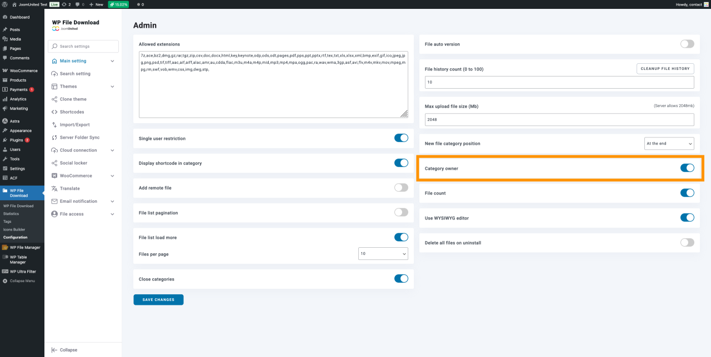Open New file category position dropdown

pos(669,144)
